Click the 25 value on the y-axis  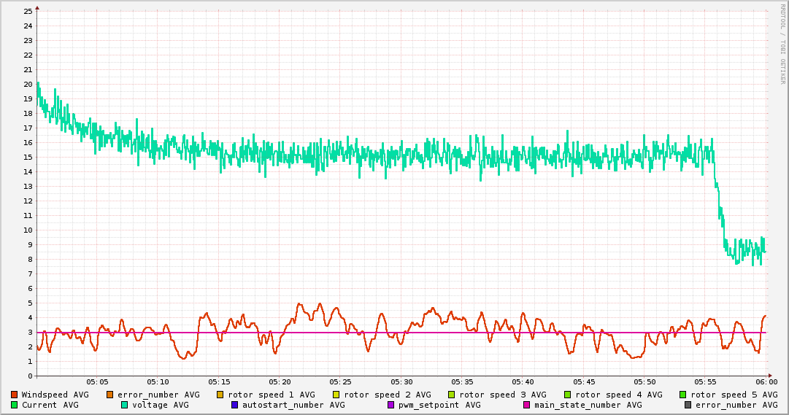pyautogui.click(x=28, y=11)
